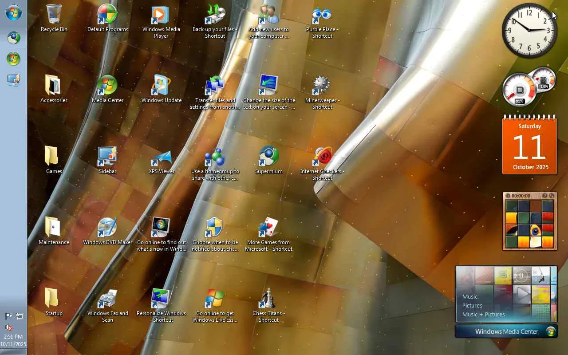Select the Go online to find out what's new shortcut
Viewport: 568px width, 355px height.
[x=161, y=234]
